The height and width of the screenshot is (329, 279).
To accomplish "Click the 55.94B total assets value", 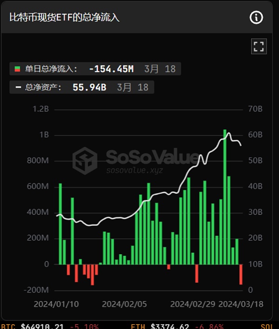I will pos(89,87).
